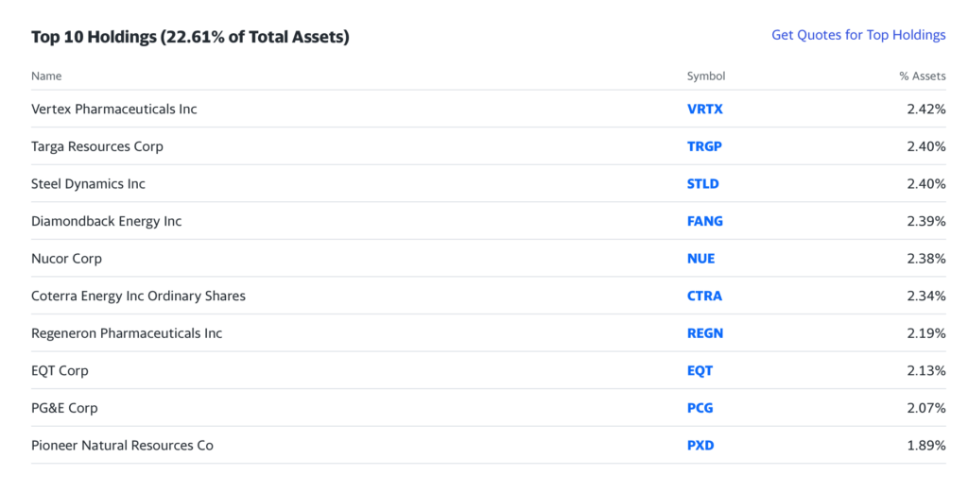Select the Diamondback Energy Inc name
Image resolution: width=968 pixels, height=492 pixels.
coord(106,221)
